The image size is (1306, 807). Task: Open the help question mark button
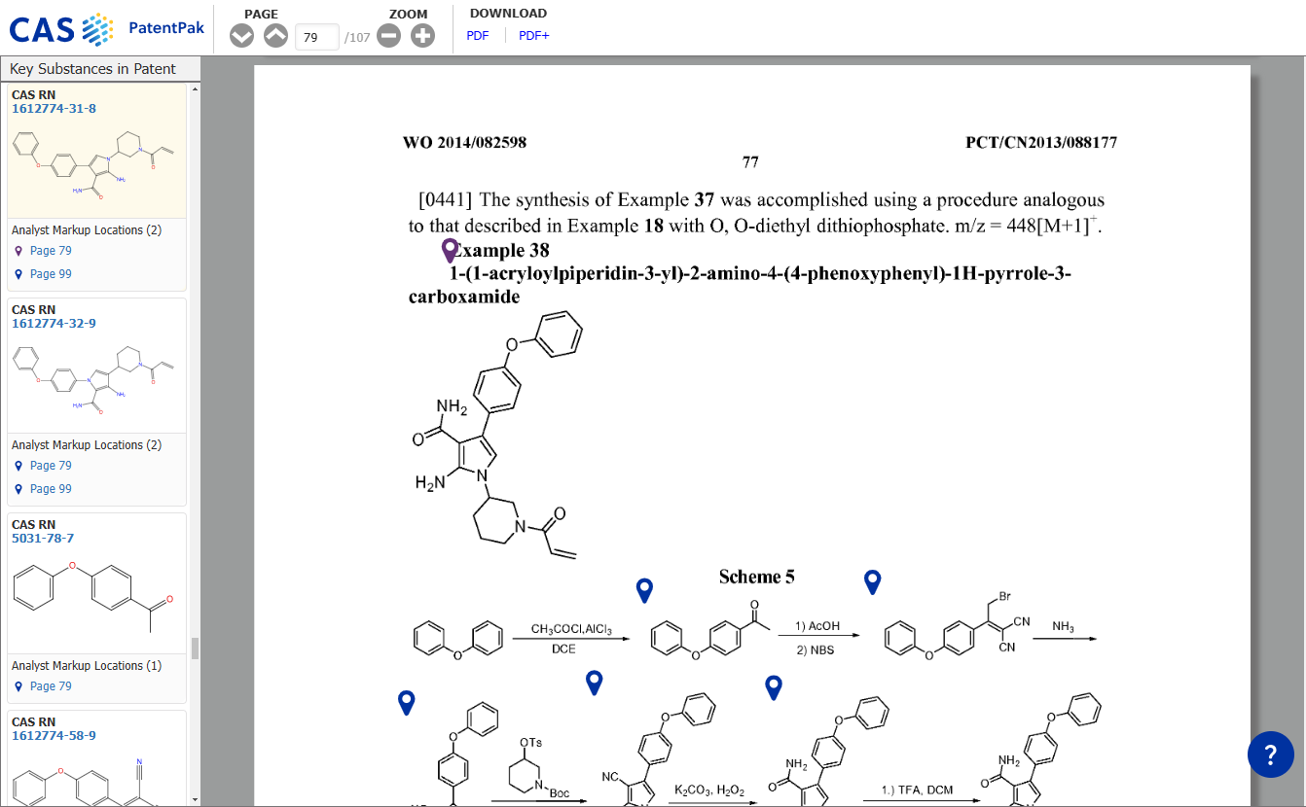click(1271, 754)
